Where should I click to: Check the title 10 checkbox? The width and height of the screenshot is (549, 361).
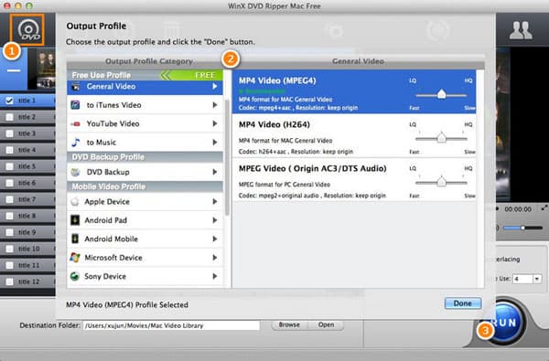pos(9,249)
